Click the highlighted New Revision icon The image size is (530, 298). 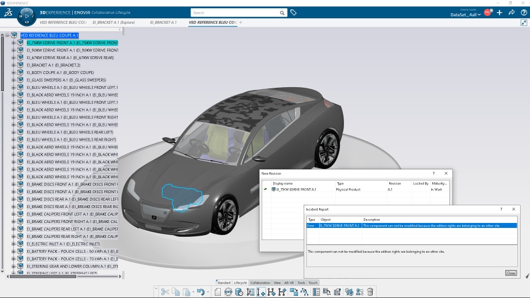point(261,291)
